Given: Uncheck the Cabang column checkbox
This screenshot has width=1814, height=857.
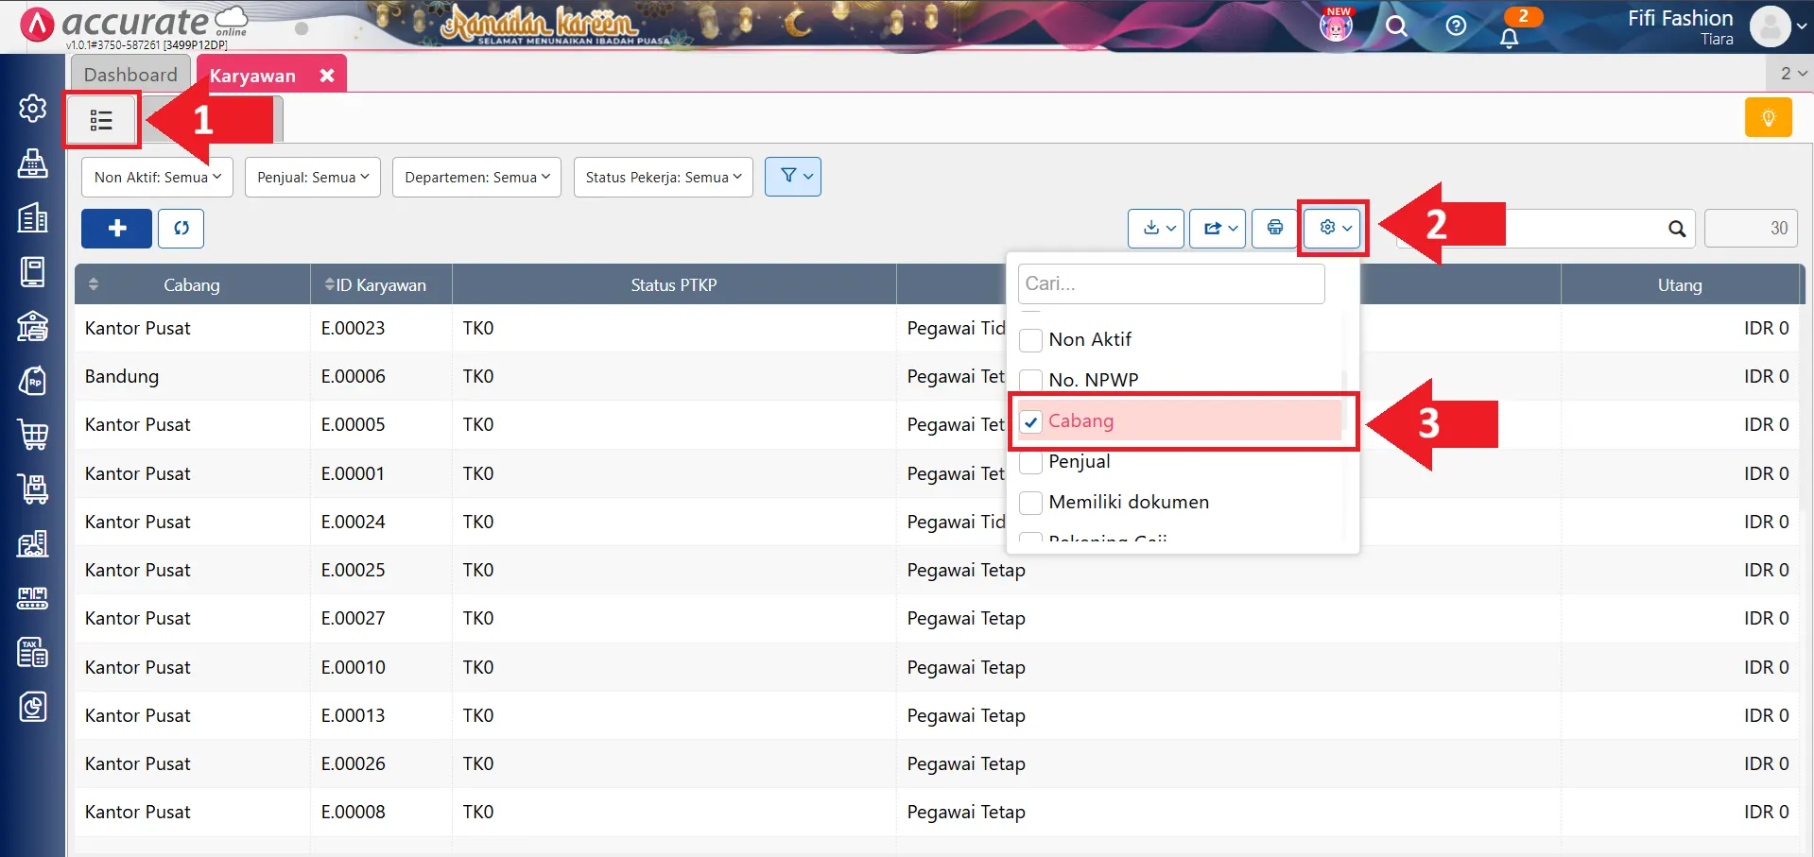Looking at the screenshot, I should [1031, 421].
